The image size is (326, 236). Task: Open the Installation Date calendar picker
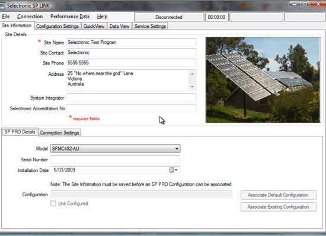pos(174,170)
